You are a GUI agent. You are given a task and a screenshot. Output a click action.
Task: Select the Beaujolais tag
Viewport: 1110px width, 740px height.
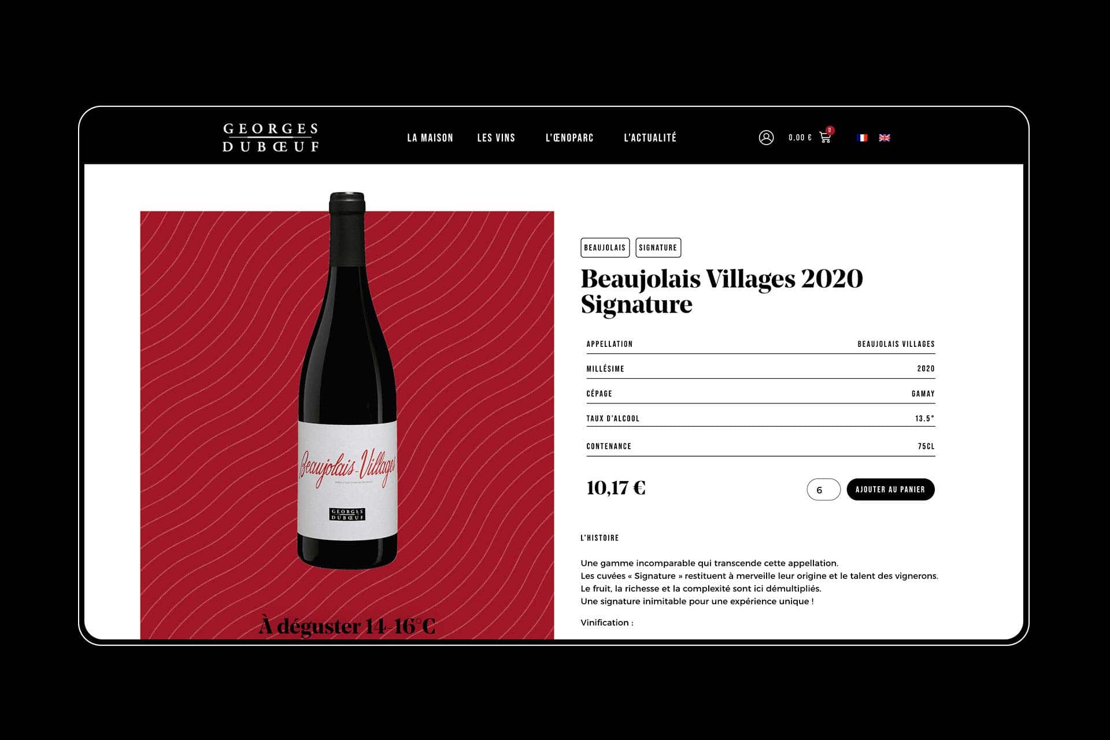(605, 247)
